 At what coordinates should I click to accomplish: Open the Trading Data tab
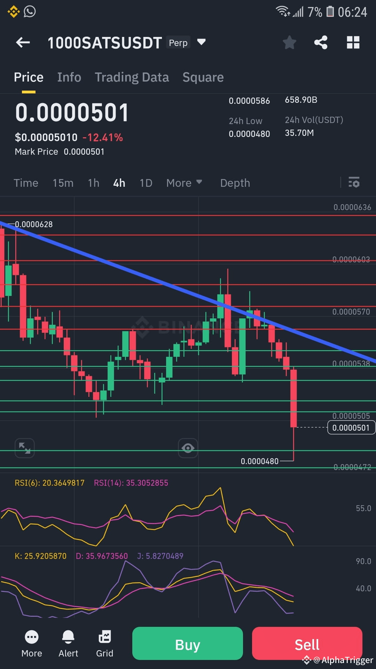132,77
